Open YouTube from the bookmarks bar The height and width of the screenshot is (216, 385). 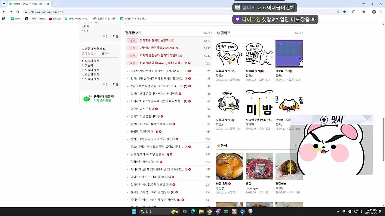[55, 19]
